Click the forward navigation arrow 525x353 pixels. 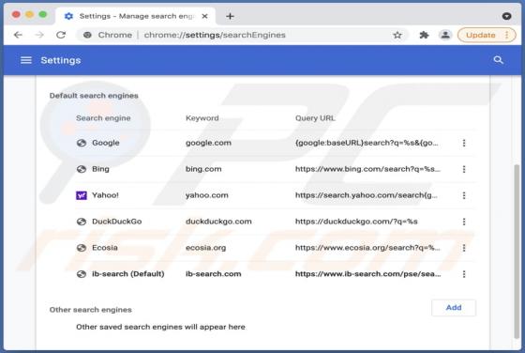pyautogui.click(x=39, y=35)
